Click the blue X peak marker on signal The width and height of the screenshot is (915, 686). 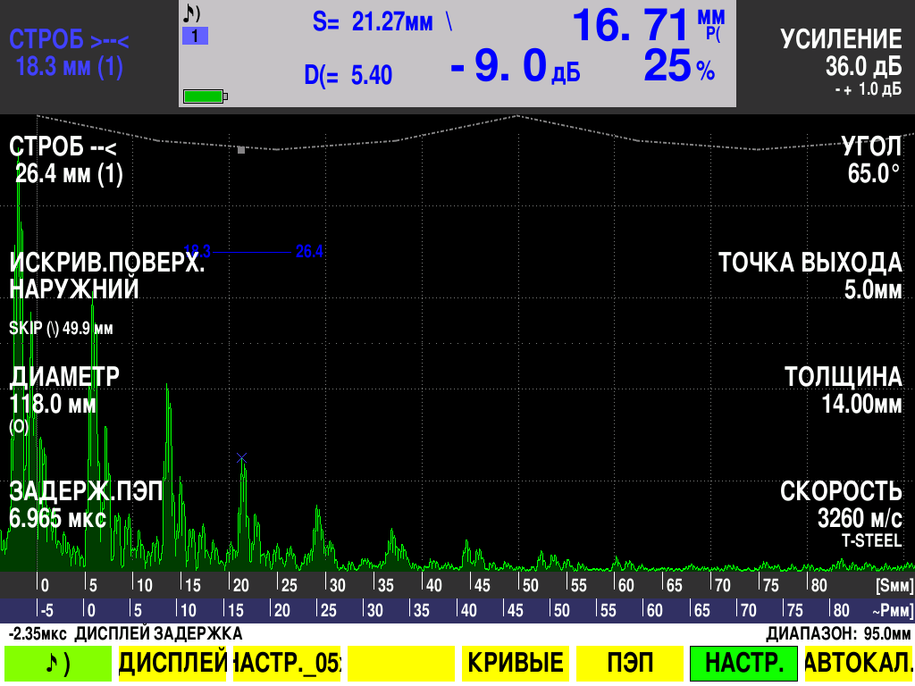[x=241, y=457]
